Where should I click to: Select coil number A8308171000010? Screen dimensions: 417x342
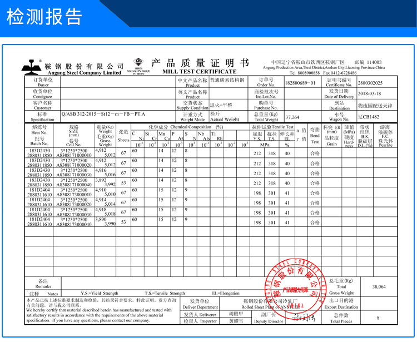[x=74, y=155]
